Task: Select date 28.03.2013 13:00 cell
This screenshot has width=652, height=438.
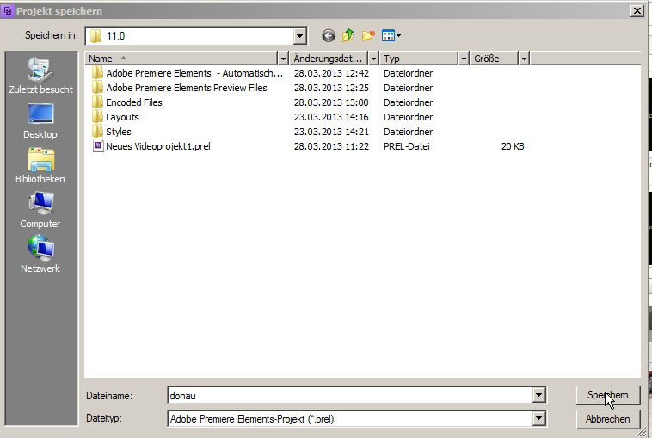Action: point(331,102)
